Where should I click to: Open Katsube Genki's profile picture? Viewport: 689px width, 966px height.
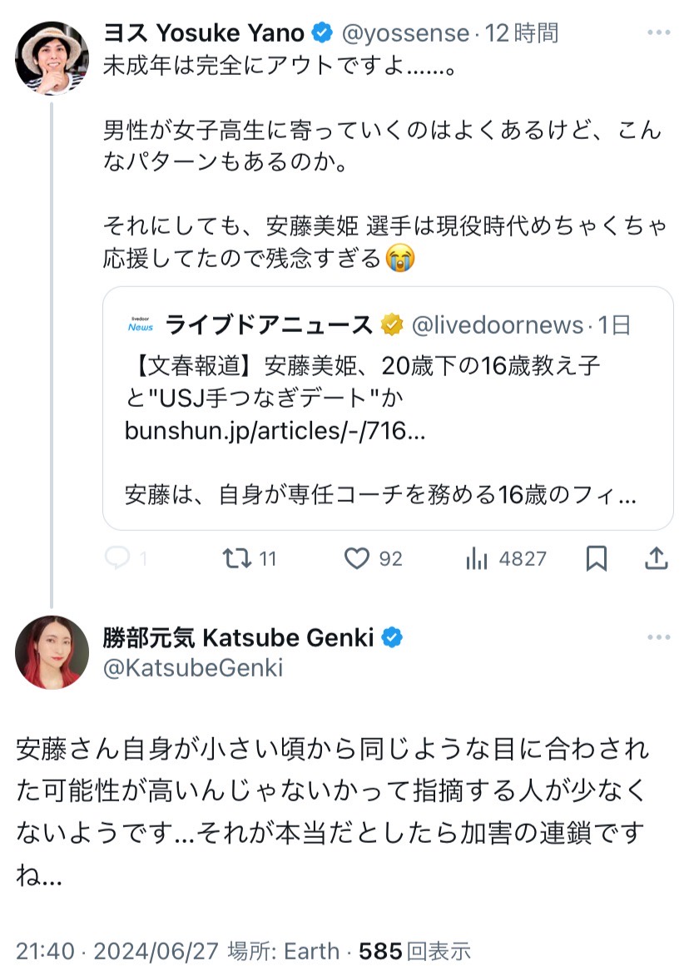pyautogui.click(x=52, y=653)
